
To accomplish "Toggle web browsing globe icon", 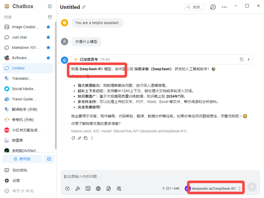I will tap(98, 189).
